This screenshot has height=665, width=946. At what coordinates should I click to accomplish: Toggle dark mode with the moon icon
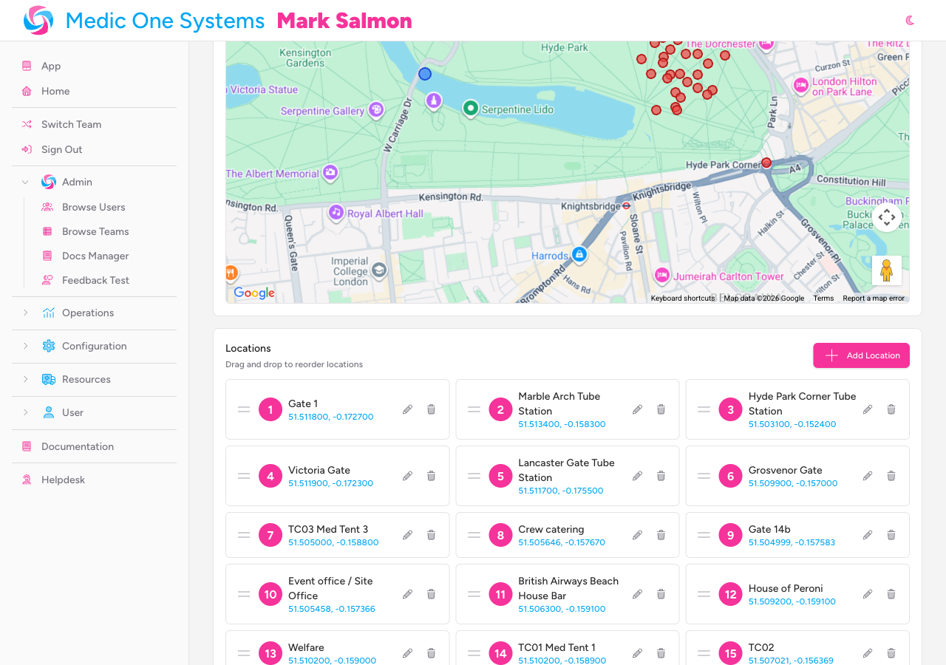pyautogui.click(x=909, y=20)
